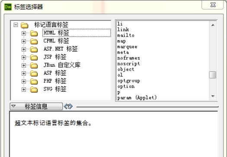This screenshot has width=227, height=157.
Task: Select ASP.NET 标签 tree item
Action: point(61,49)
